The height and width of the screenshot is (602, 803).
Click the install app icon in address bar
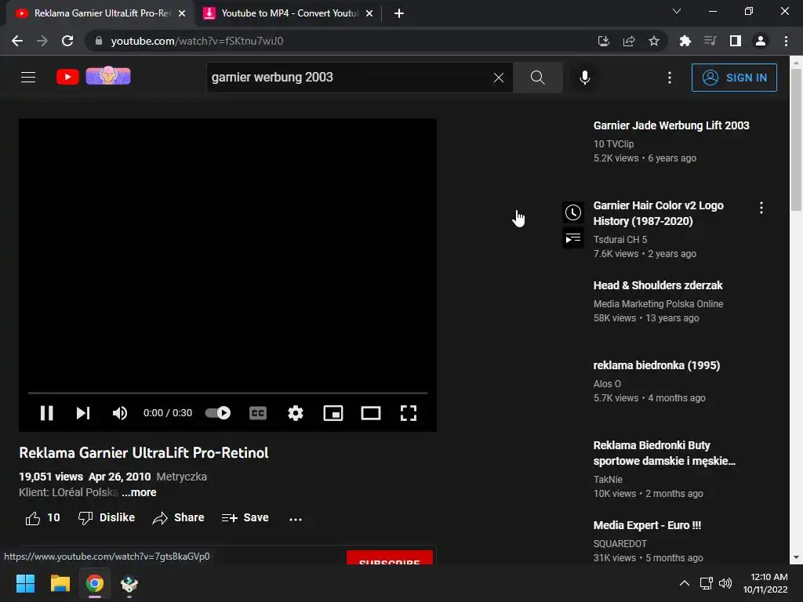[x=603, y=41]
